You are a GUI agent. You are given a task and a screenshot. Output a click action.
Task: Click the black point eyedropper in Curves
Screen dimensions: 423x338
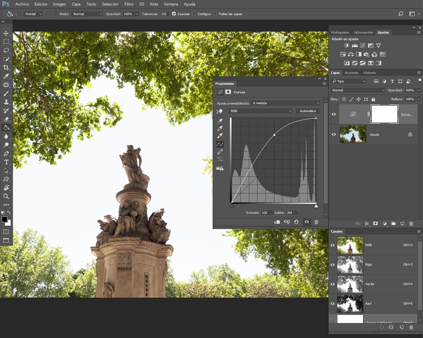(220, 121)
